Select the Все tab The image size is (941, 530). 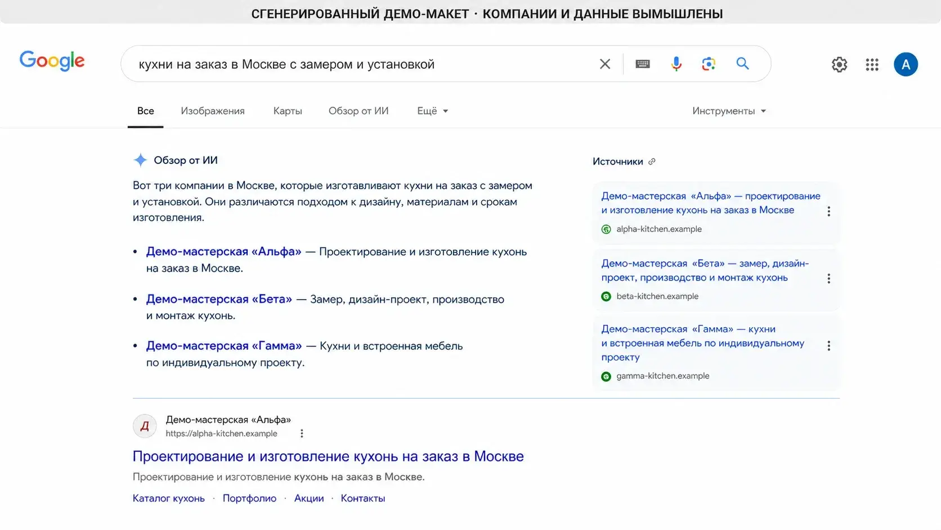[145, 111]
